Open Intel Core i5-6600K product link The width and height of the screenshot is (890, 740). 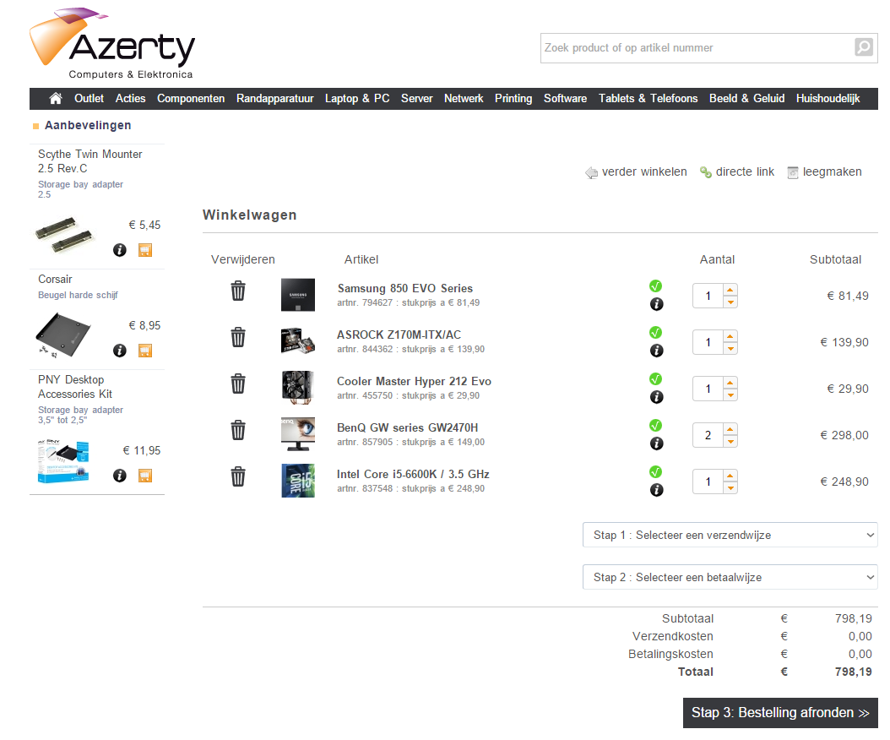413,474
